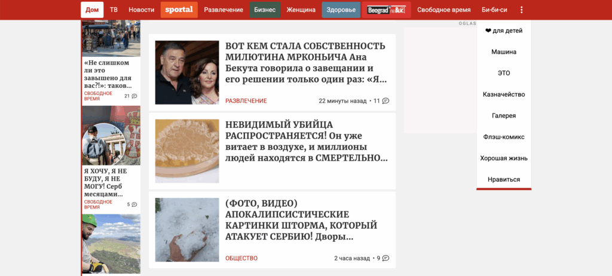Select the Дом tab
This screenshot has height=276, width=612.
[92, 10]
